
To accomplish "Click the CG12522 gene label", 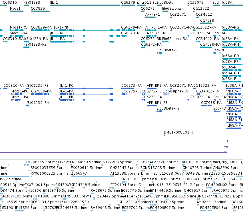I will pos(201,8).
